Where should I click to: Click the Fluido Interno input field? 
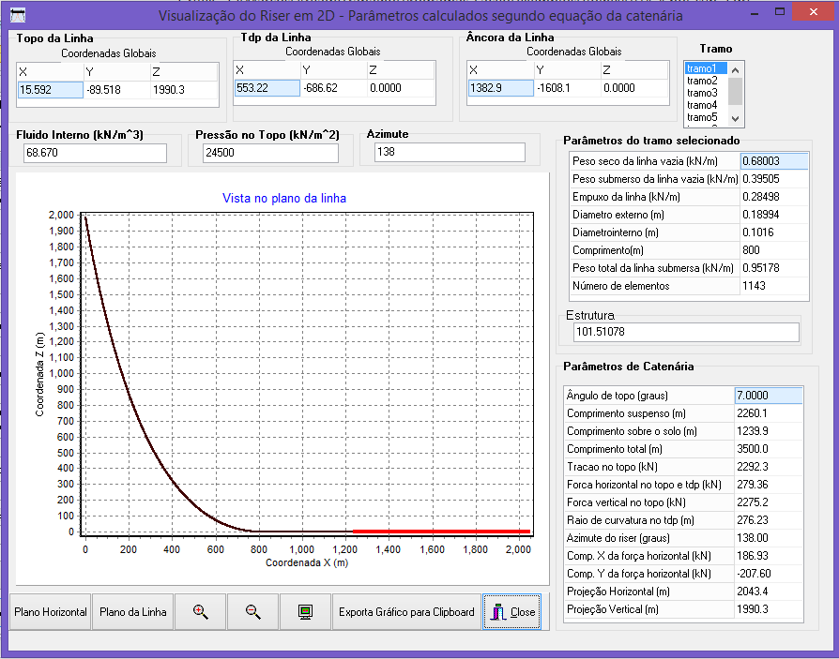click(95, 153)
